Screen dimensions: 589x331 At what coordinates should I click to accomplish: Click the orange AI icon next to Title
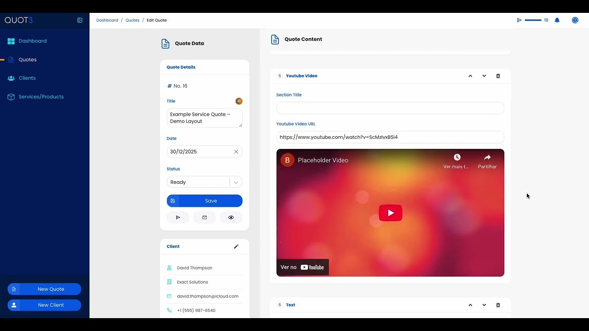(239, 101)
